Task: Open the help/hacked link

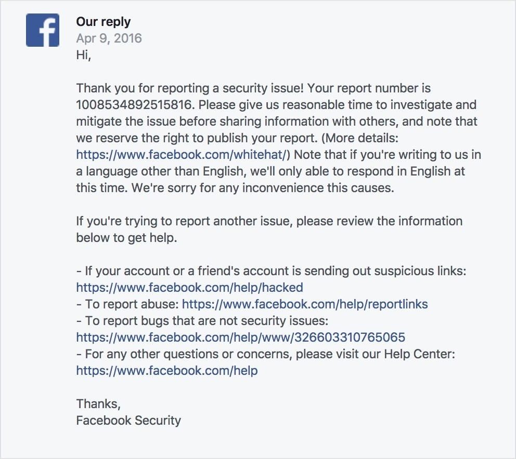Action: point(189,287)
